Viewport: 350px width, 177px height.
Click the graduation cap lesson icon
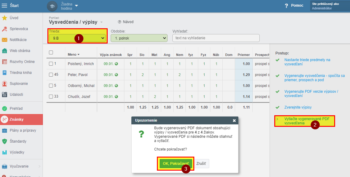[x=52, y=6]
